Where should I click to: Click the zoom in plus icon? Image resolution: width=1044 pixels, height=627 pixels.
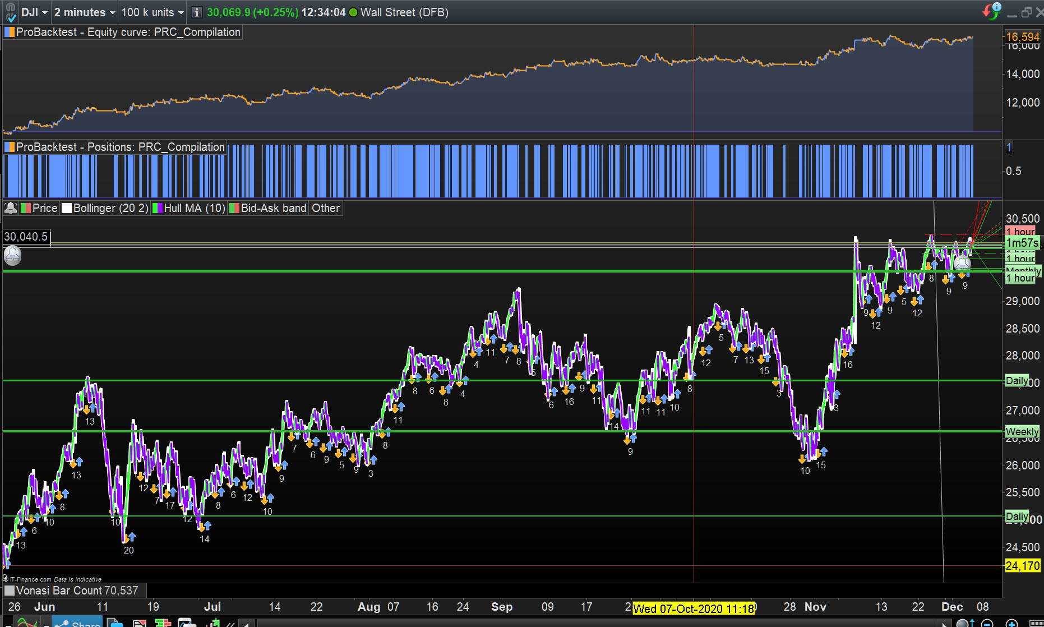point(1012,623)
